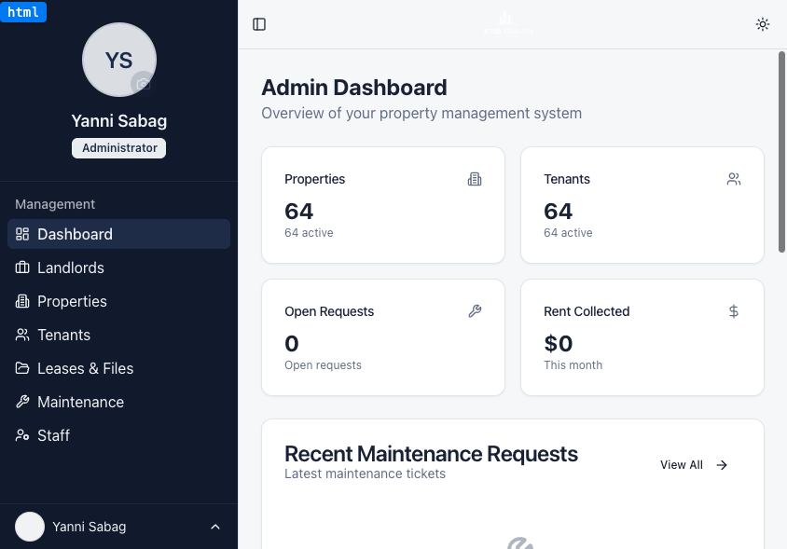The image size is (787, 549).
Task: Go to Tenants in the sidebar
Action: (x=63, y=335)
